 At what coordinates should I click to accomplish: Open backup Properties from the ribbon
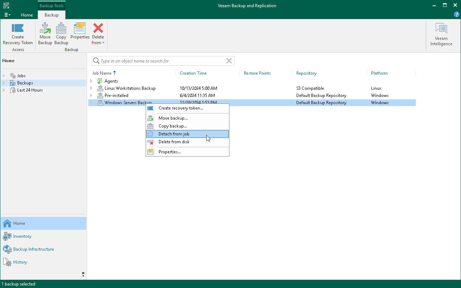80,32
